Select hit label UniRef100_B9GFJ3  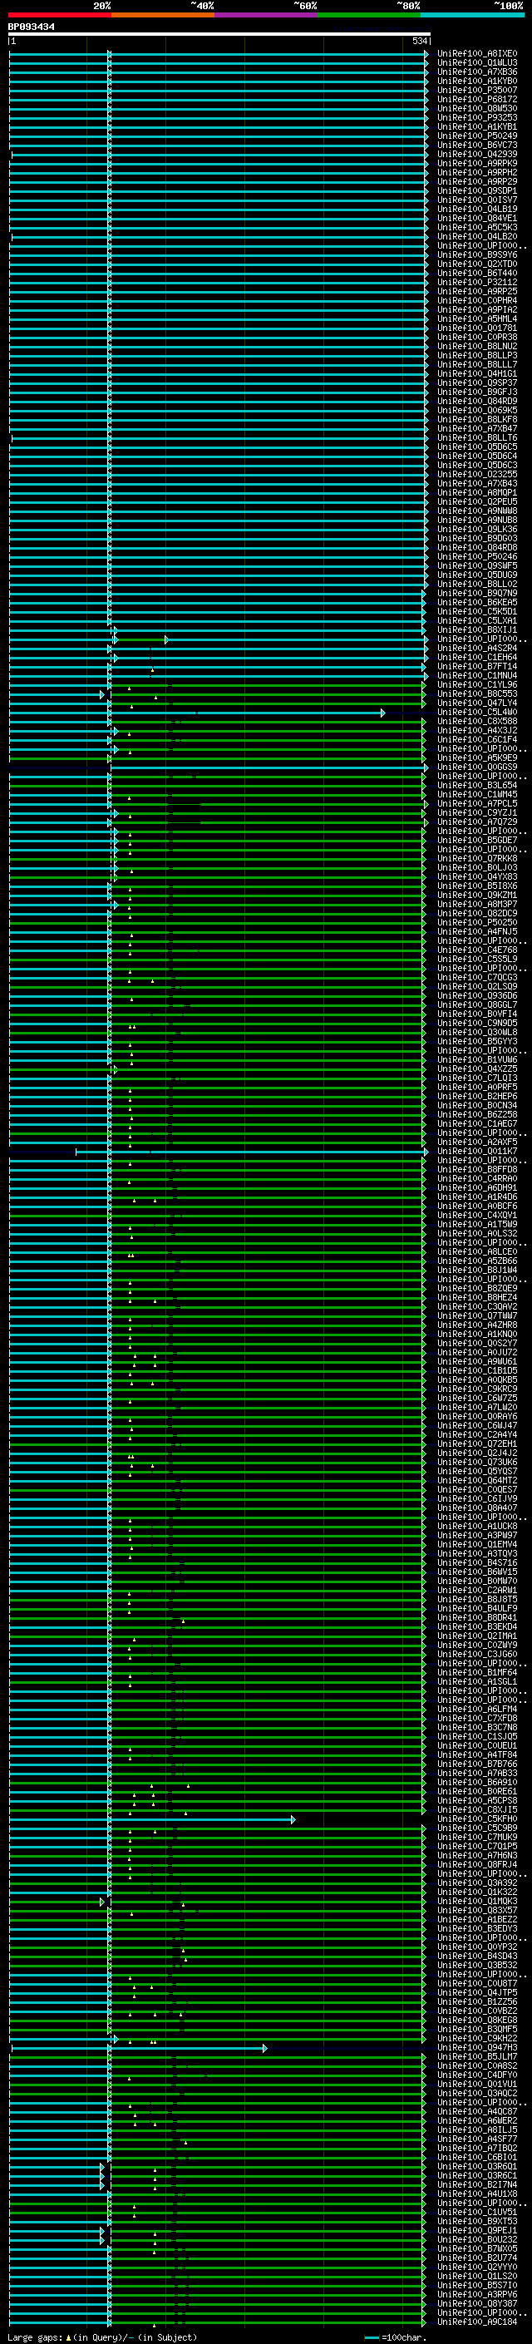(477, 392)
